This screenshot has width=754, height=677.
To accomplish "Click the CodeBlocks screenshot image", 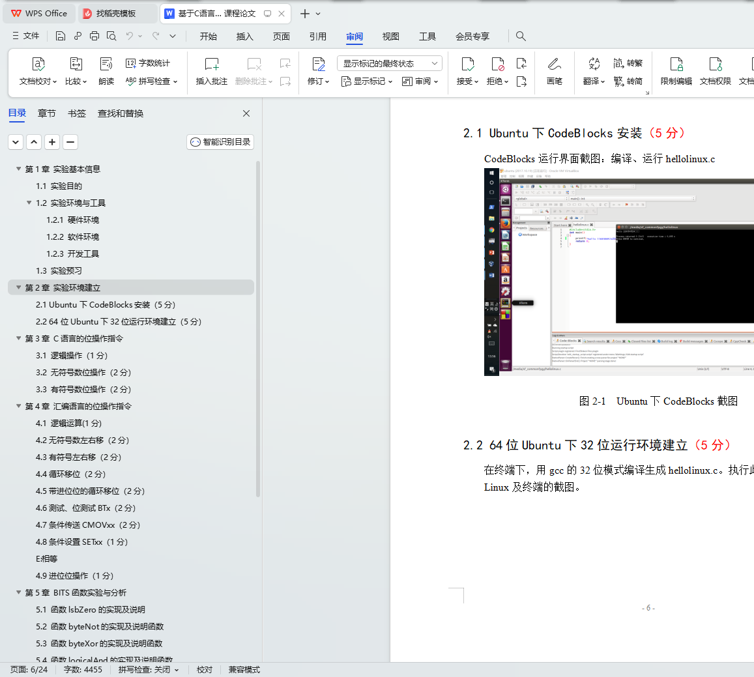I will 619,272.
